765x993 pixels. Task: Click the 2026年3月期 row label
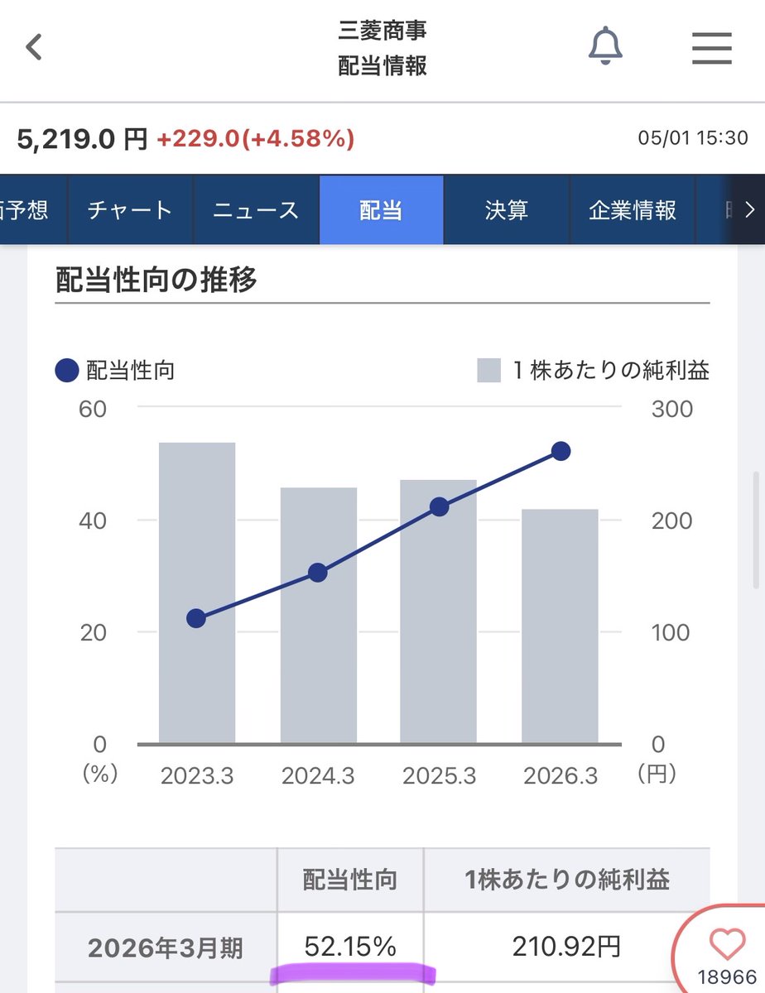tap(166, 948)
